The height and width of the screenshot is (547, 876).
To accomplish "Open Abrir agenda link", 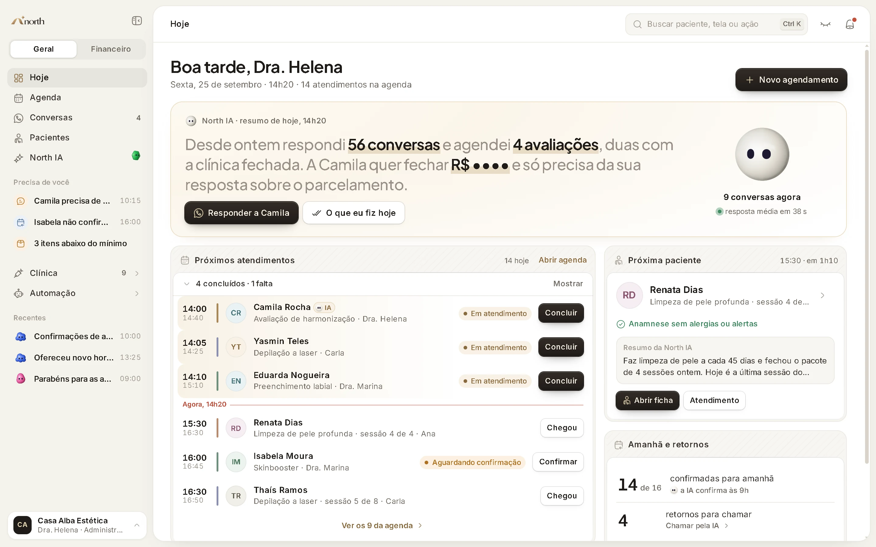I will coord(562,260).
